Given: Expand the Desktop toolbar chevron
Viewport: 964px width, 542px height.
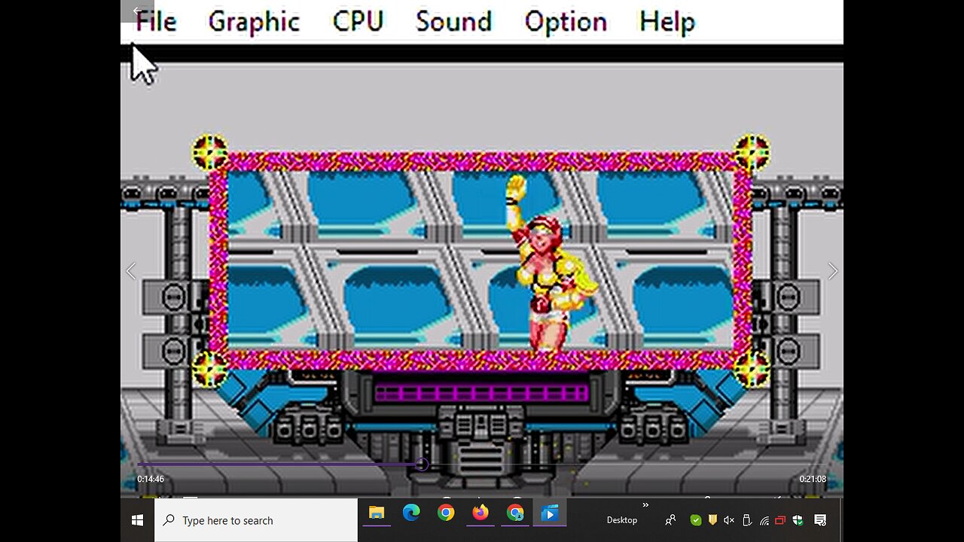Looking at the screenshot, I should [x=645, y=505].
